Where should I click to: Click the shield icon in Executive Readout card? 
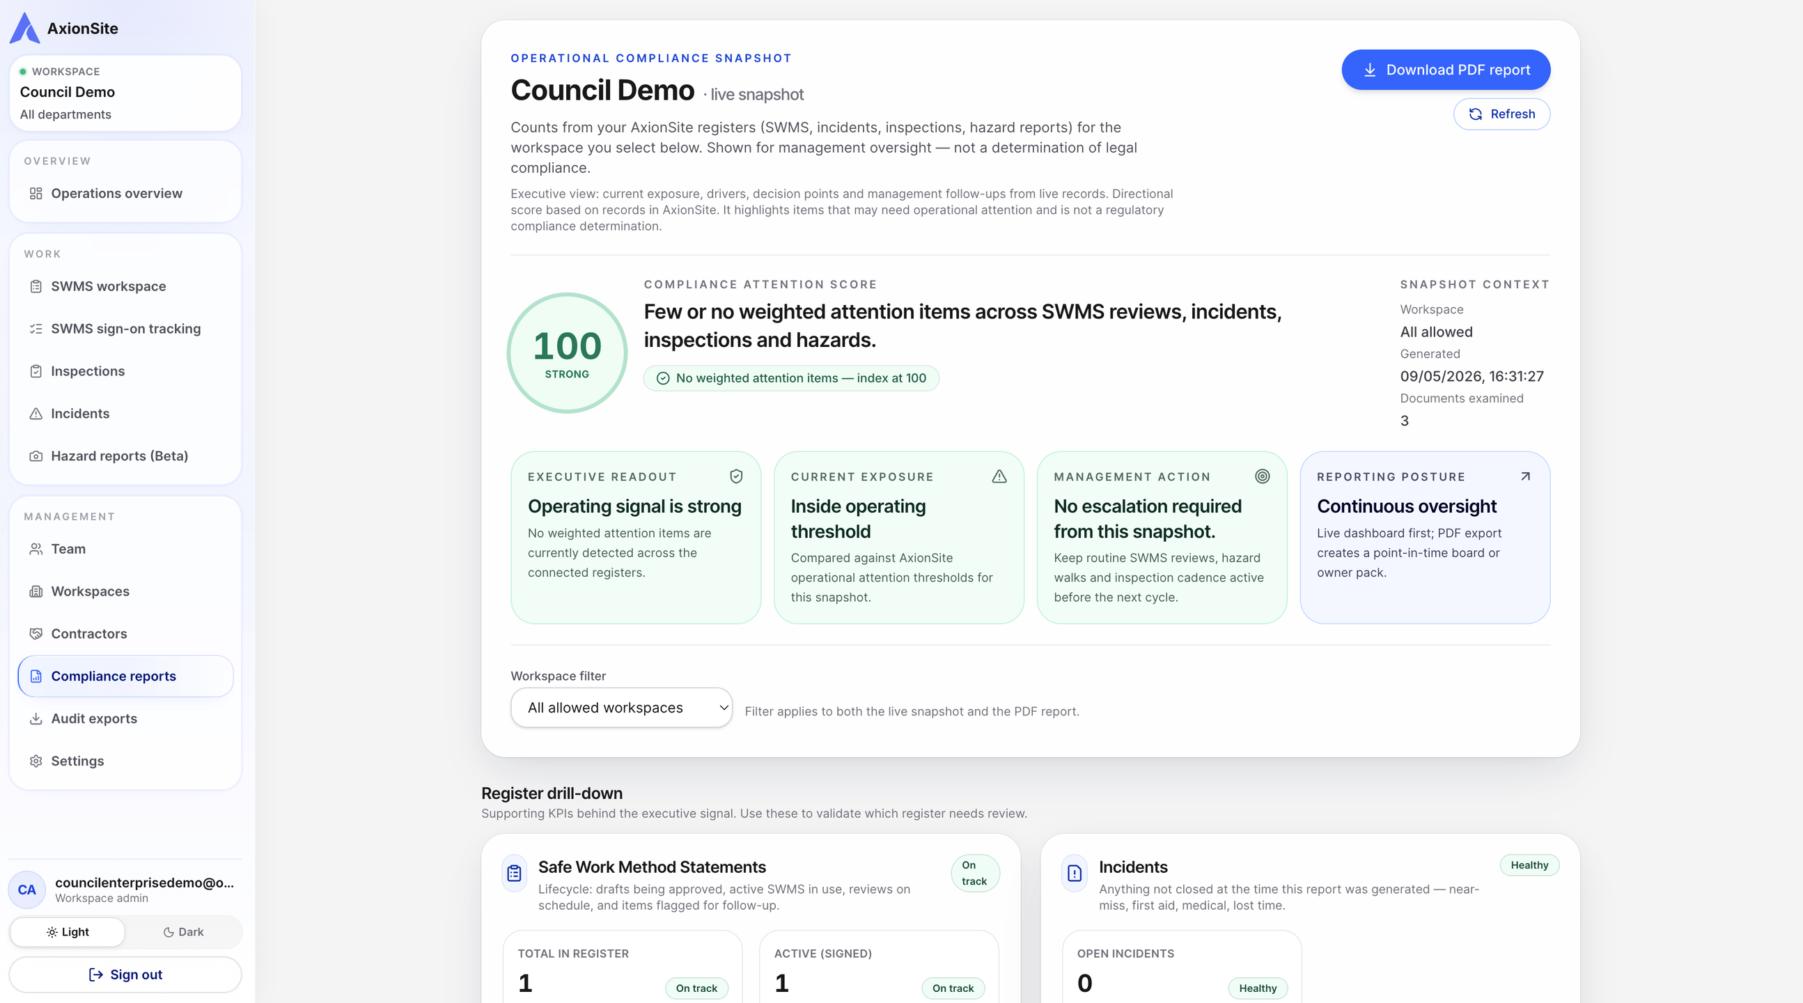point(736,476)
